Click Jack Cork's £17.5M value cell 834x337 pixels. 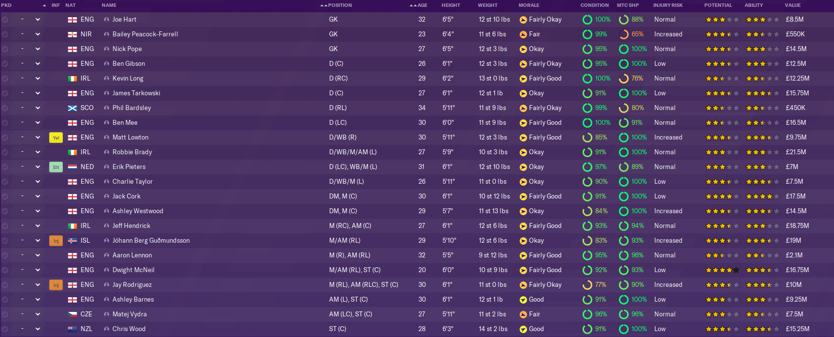coord(795,197)
